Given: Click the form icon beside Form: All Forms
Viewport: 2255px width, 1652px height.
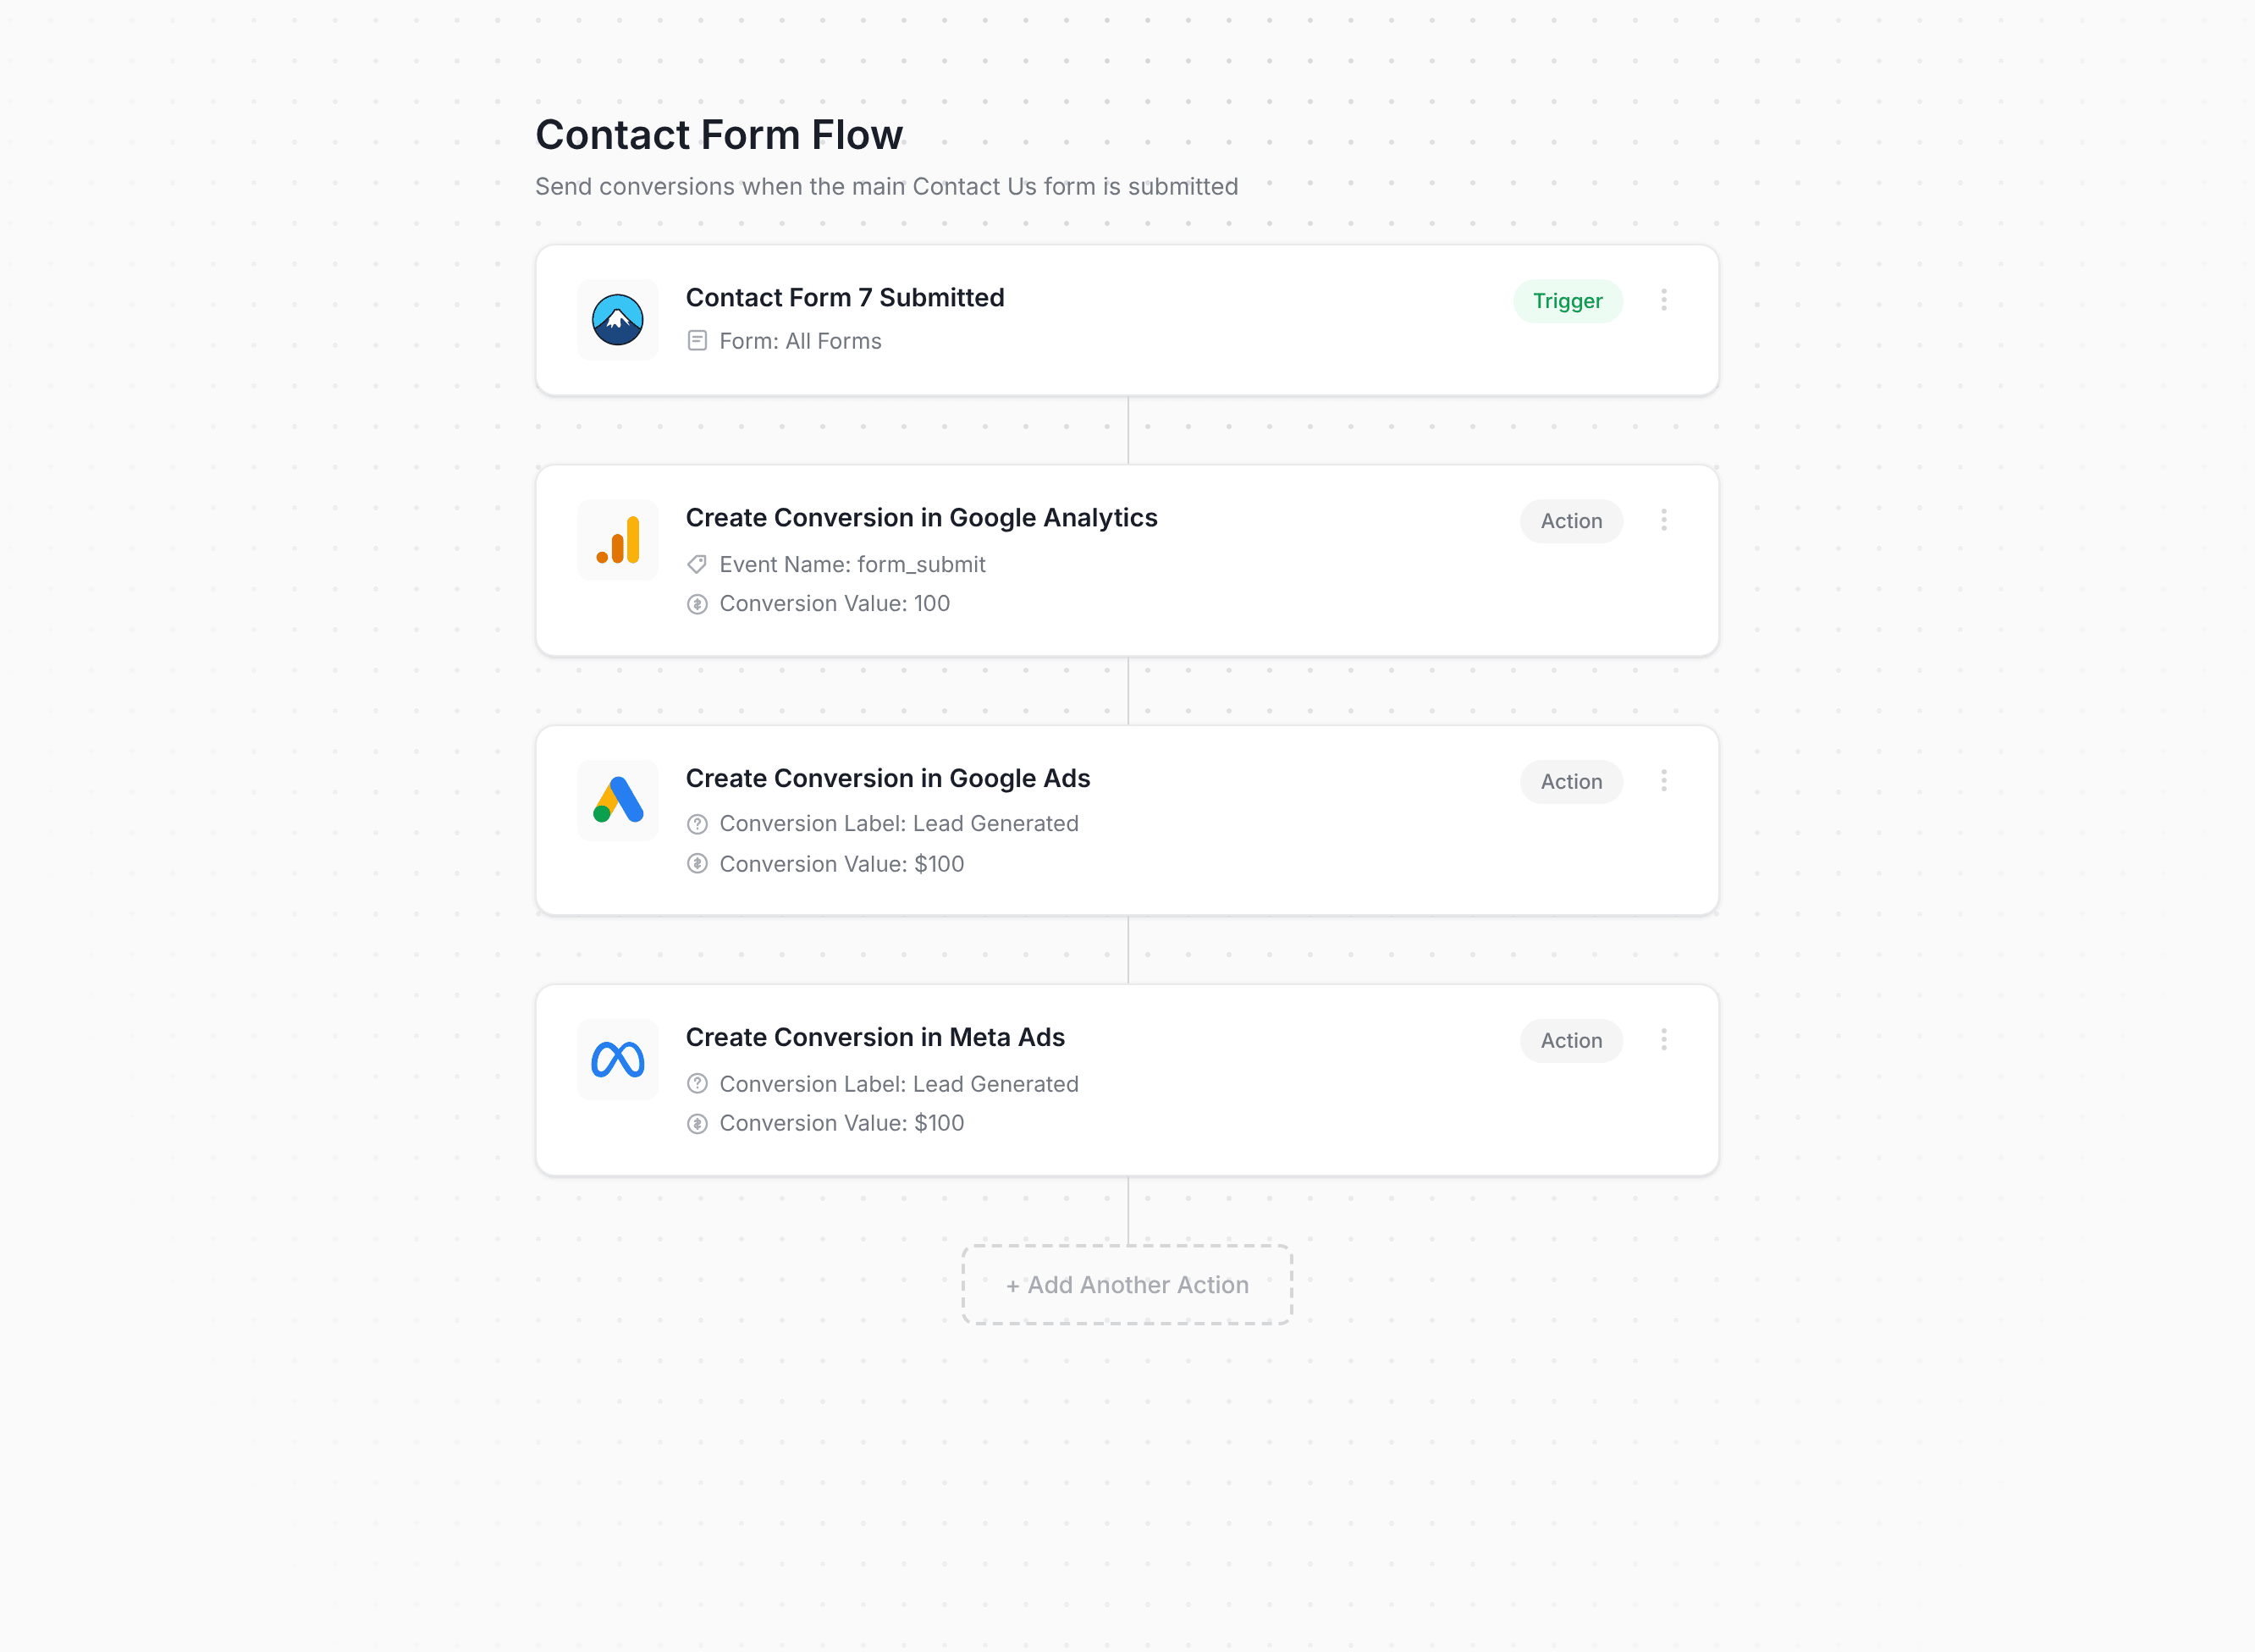Looking at the screenshot, I should [x=698, y=341].
